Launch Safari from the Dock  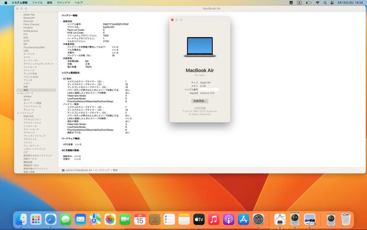(51, 220)
